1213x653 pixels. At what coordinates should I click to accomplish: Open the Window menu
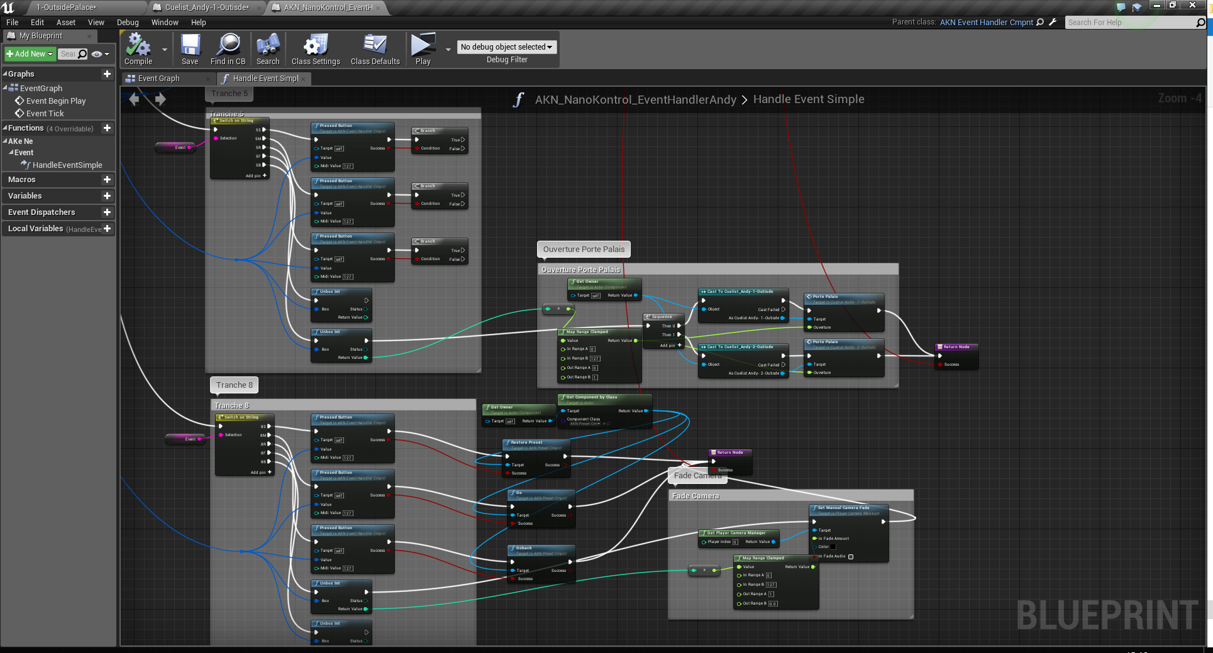pos(165,22)
